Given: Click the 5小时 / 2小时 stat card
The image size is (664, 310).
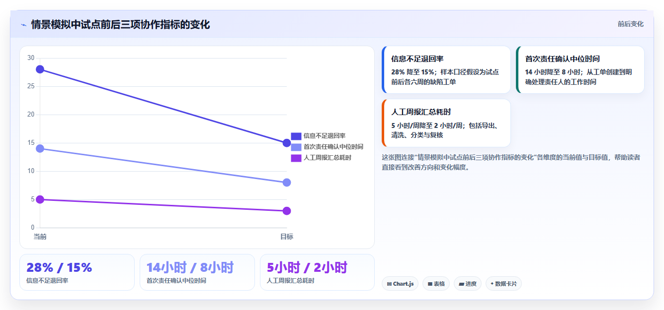Looking at the screenshot, I should [x=317, y=272].
